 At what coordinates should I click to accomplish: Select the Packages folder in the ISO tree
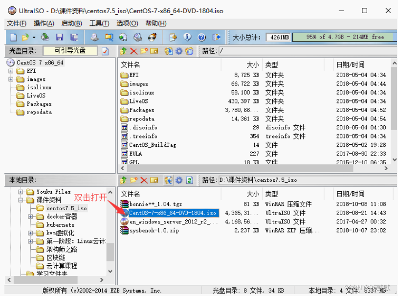[x=39, y=104]
